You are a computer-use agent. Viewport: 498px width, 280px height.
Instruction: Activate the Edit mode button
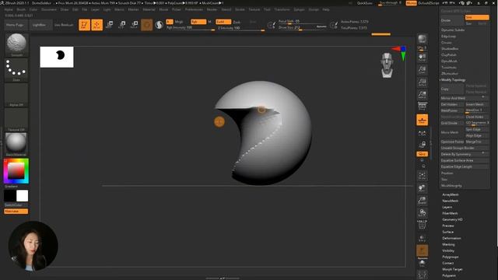pyautogui.click(x=84, y=25)
